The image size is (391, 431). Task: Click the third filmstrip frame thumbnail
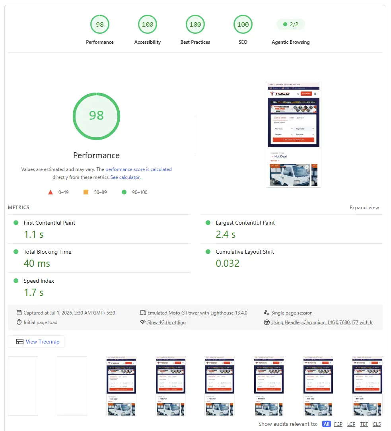coord(121,386)
